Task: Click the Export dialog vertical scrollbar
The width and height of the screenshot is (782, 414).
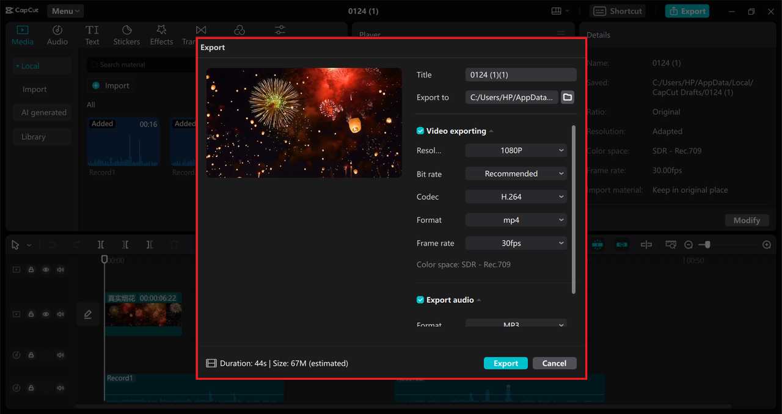Action: 573,209
